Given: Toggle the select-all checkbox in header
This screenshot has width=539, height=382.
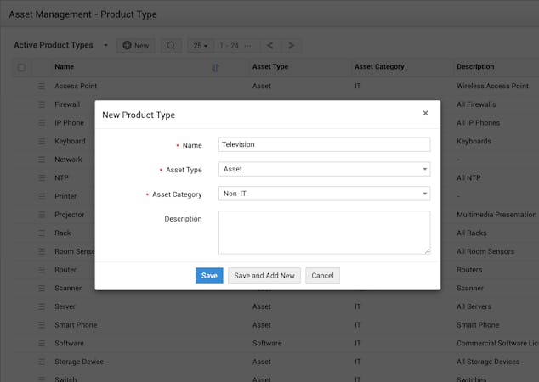Looking at the screenshot, I should tap(22, 67).
